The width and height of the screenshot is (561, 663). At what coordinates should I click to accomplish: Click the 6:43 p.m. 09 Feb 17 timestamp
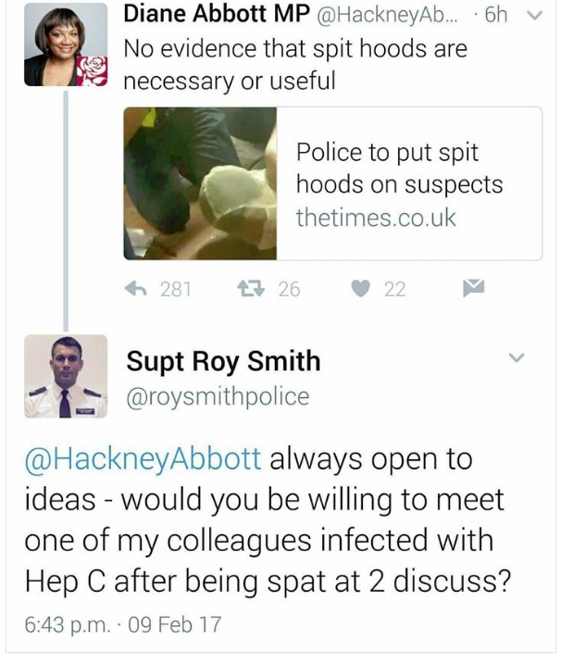(123, 624)
